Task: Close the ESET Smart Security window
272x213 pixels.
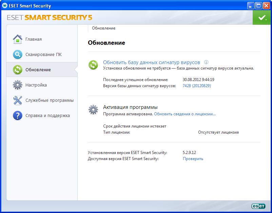Action: (x=266, y=6)
